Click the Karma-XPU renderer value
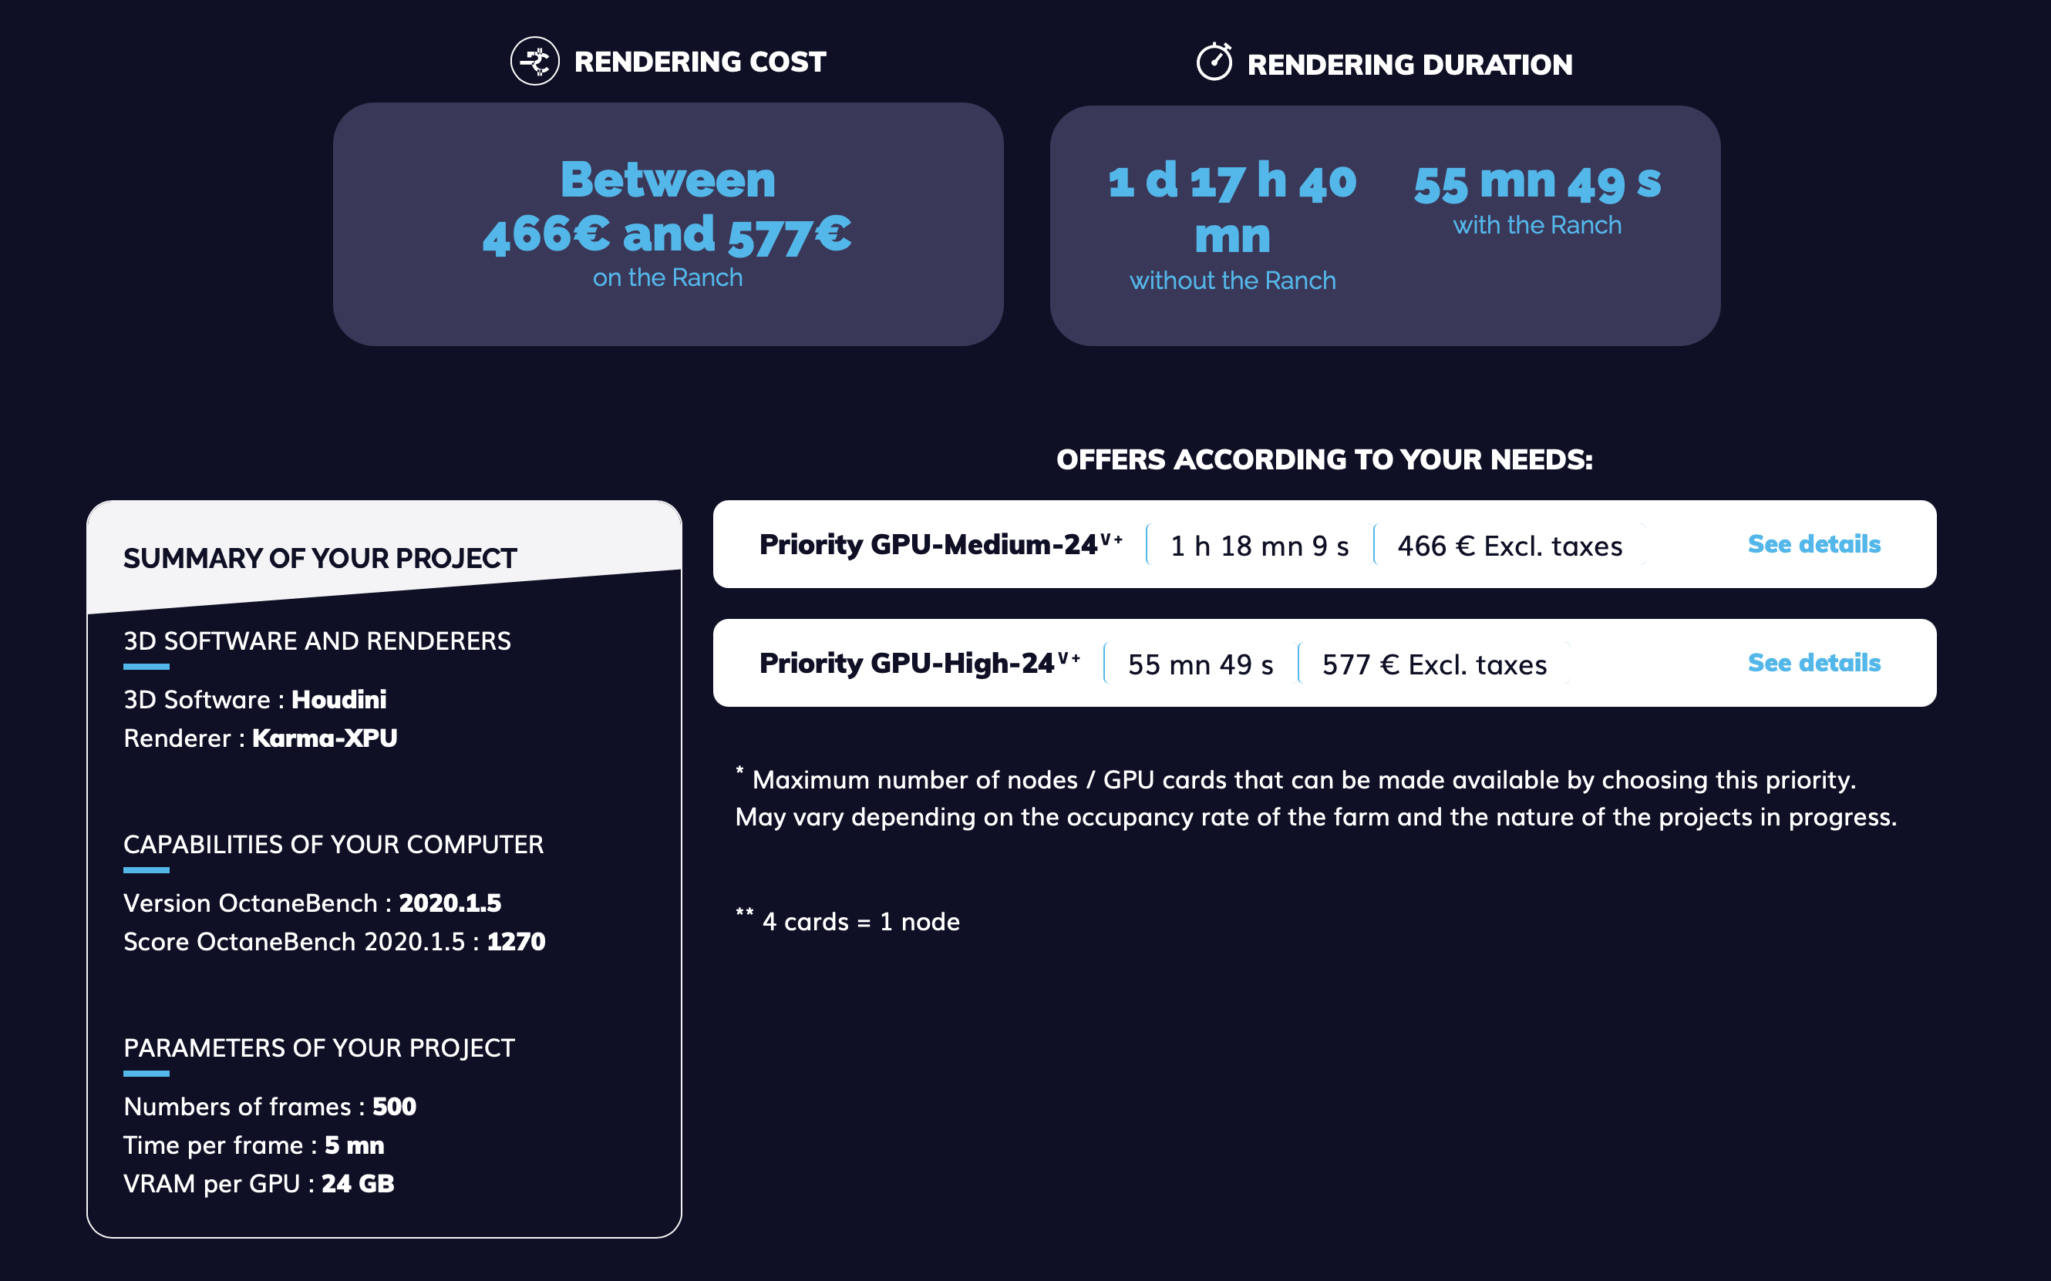Image resolution: width=2051 pixels, height=1281 pixels. coord(325,738)
